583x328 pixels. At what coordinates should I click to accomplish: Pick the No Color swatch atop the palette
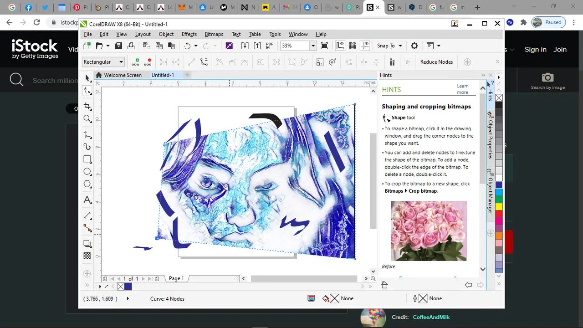point(499,98)
